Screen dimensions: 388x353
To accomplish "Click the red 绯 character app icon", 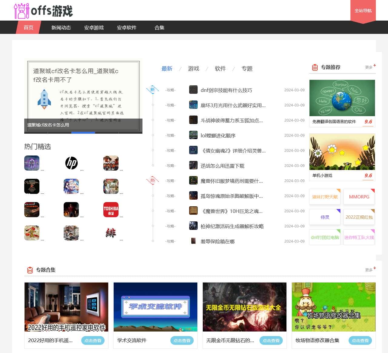I will click(x=111, y=233).
